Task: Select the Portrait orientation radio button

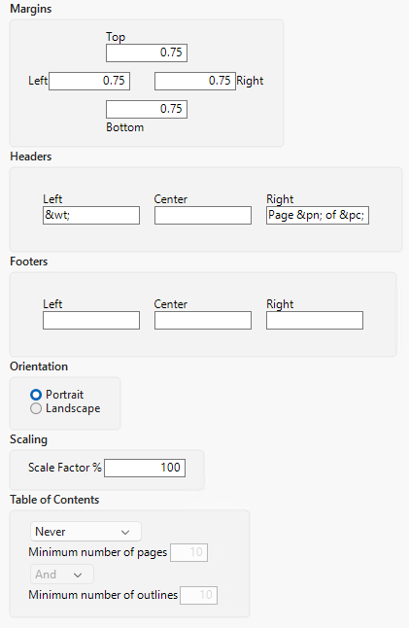Action: (36, 395)
